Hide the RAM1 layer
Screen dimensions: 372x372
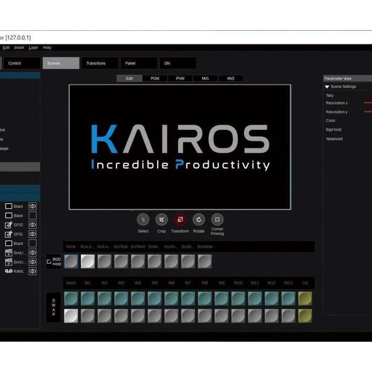click(33, 271)
